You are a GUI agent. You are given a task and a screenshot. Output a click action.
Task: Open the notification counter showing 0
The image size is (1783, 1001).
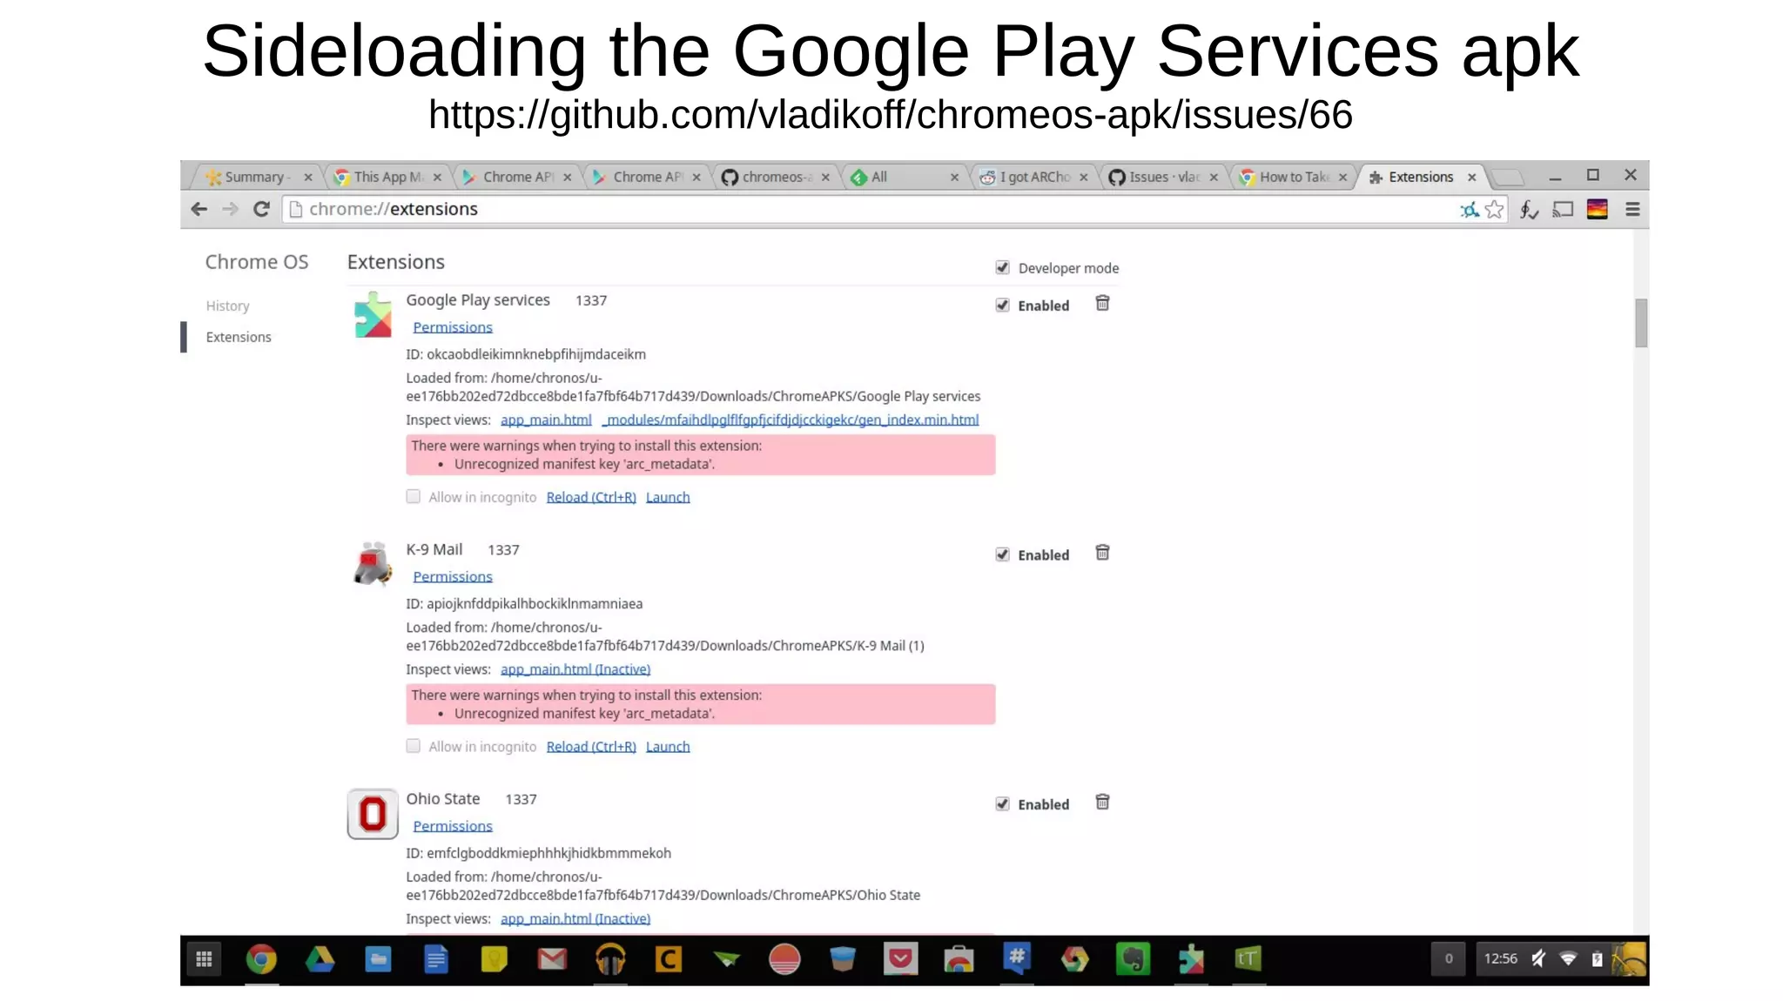click(x=1449, y=958)
